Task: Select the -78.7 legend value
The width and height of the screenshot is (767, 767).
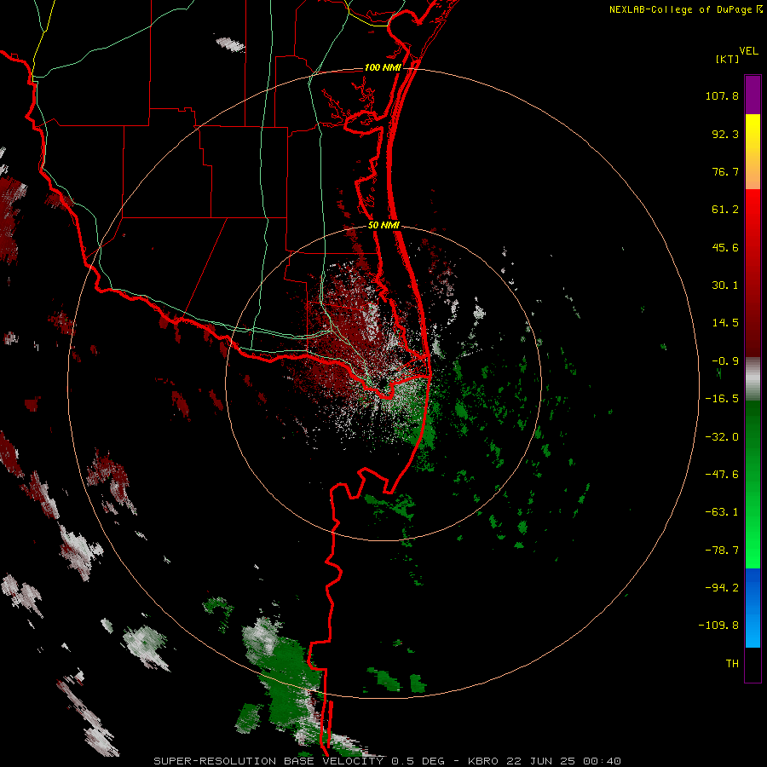Action: coord(722,551)
